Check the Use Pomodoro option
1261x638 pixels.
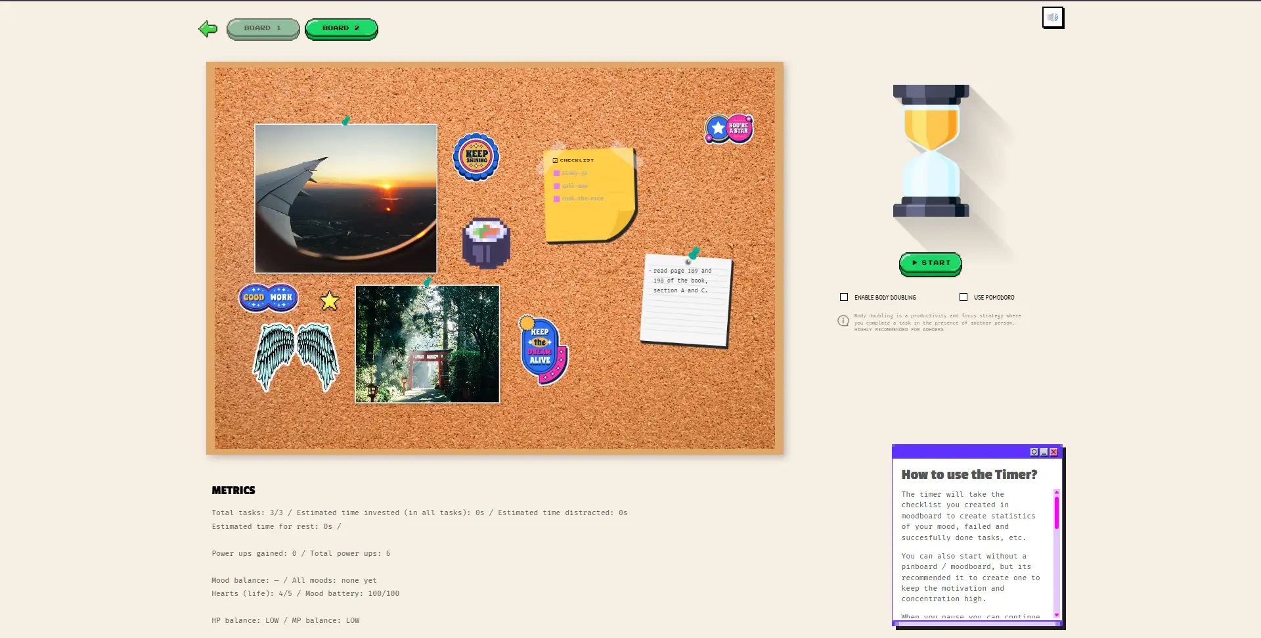click(x=963, y=297)
